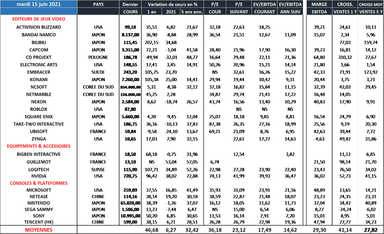384x234 pixels.
Task: Select UBISOFT country FRANCE
Action: pos(98,132)
